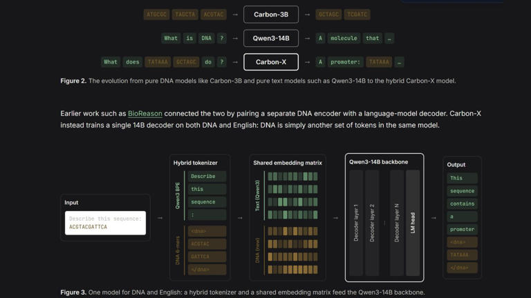This screenshot has width=531, height=298.
Task: Click the 'molecule' output token
Action: (344, 38)
